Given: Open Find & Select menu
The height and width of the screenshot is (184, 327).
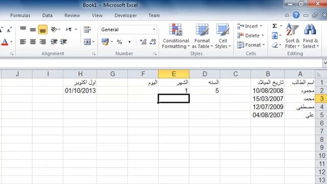Looking at the screenshot, I should point(311,36).
